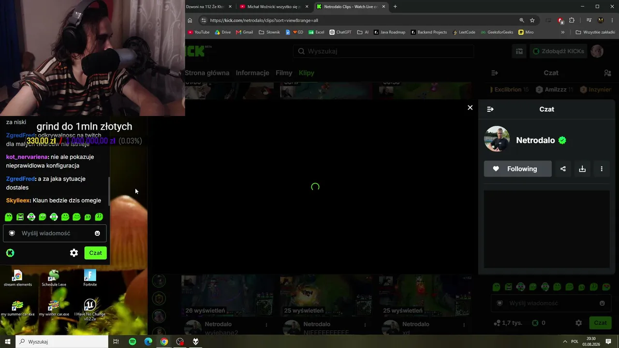Open Spotify from the taskbar
This screenshot has width=619, height=348.
(x=133, y=342)
